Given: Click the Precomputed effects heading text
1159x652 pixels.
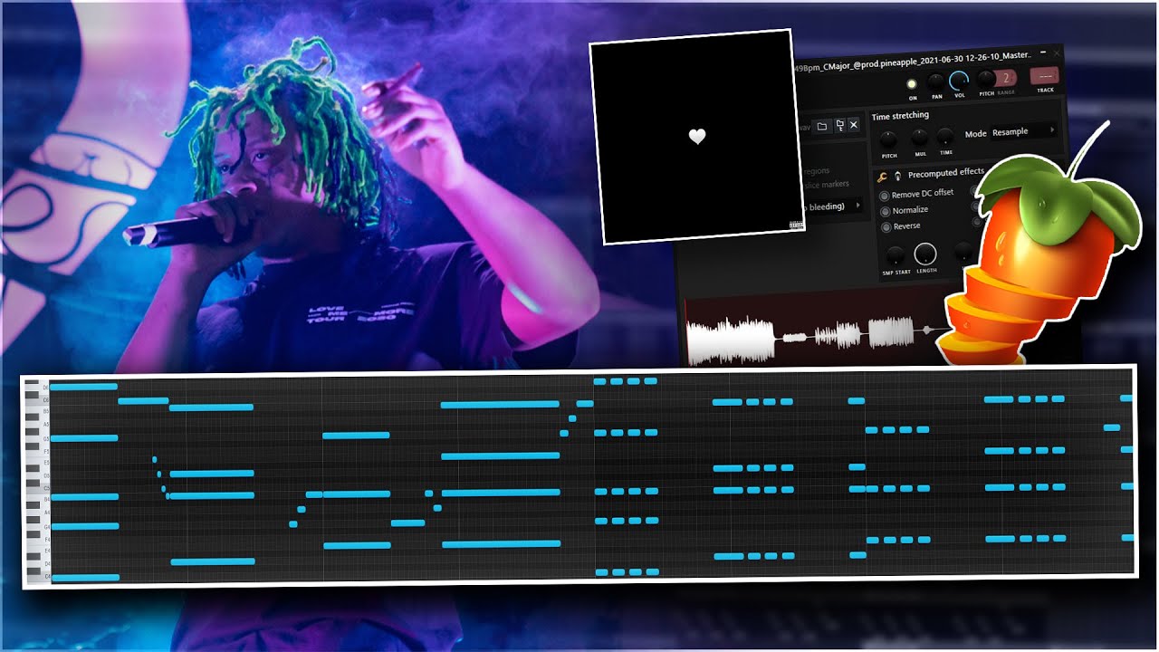Looking at the screenshot, I should point(946,172).
